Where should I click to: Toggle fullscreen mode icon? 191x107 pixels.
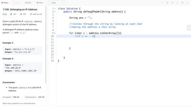[x=187, y=3]
